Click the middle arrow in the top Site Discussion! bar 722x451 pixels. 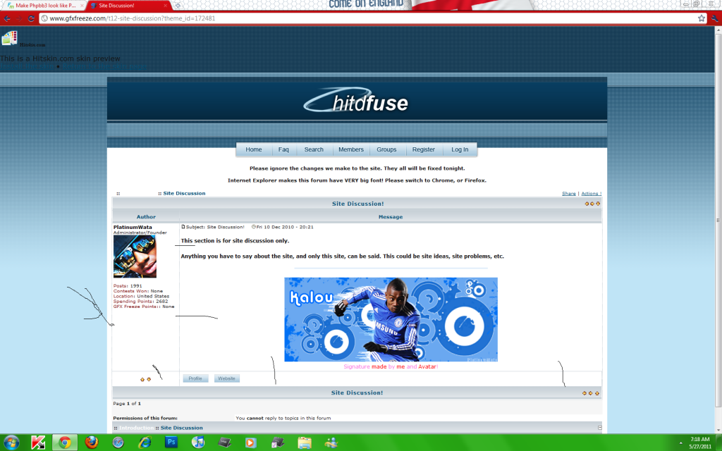592,204
